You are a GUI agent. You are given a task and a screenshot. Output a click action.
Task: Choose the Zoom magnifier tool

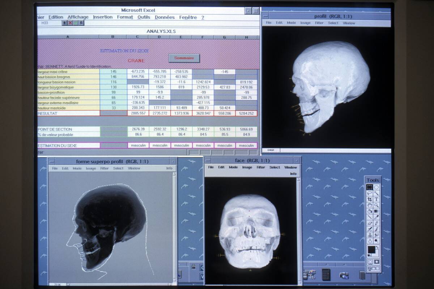pos(376,205)
